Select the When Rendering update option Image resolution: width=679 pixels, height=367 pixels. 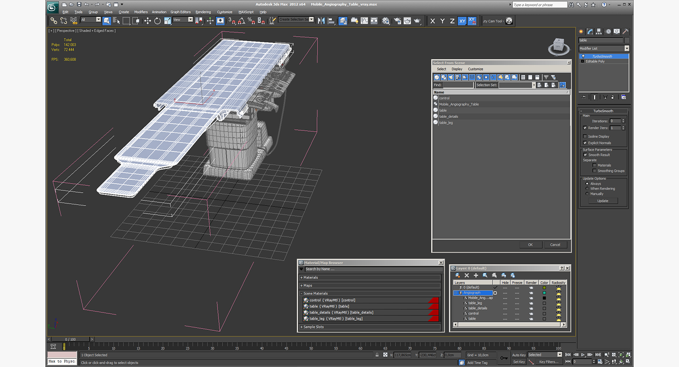tap(587, 189)
